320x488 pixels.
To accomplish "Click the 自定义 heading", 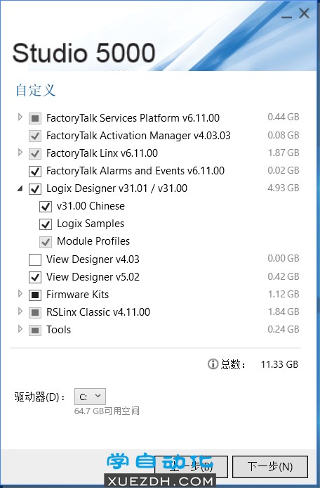I will [x=35, y=90].
